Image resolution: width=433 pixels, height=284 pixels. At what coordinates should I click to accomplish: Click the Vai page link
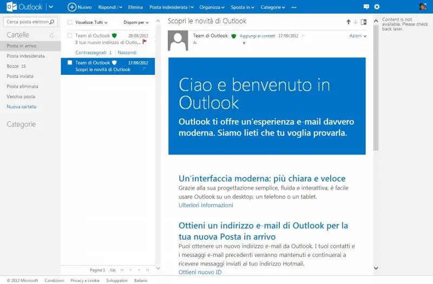click(113, 270)
